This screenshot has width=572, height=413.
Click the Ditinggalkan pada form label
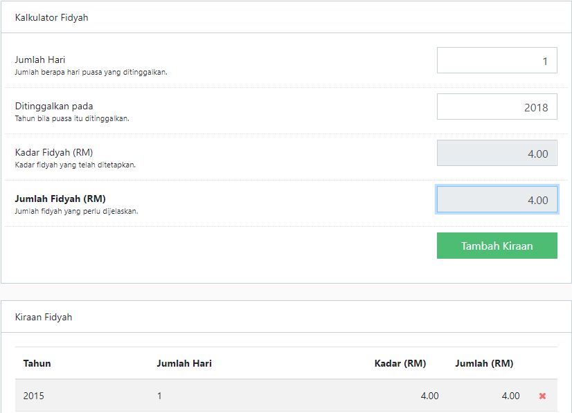pos(54,107)
